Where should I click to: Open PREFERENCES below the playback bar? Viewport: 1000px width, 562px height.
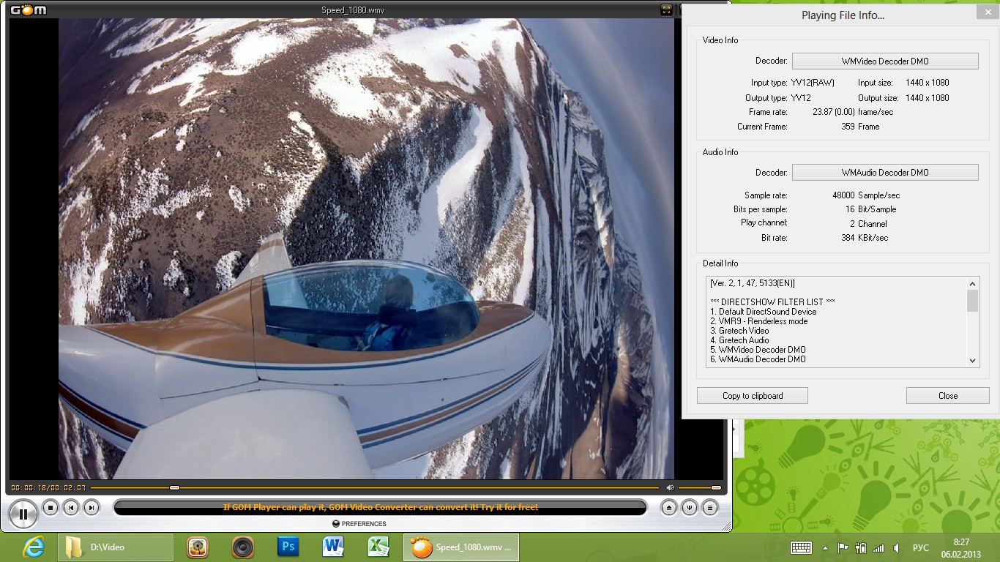tap(359, 524)
